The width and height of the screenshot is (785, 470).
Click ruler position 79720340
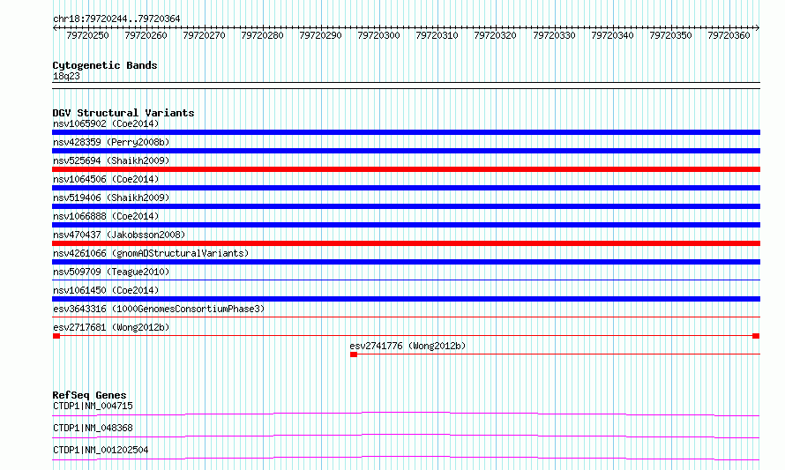[x=612, y=35]
